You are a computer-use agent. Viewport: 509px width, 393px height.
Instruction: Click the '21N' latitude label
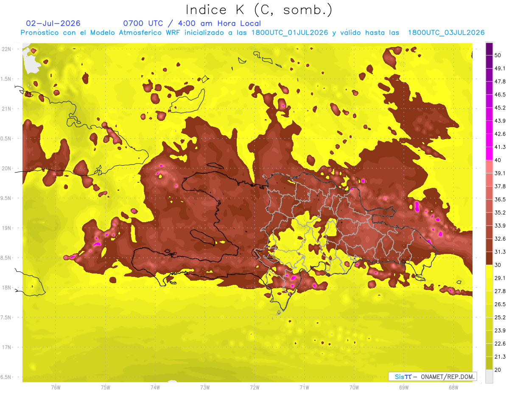point(7,109)
